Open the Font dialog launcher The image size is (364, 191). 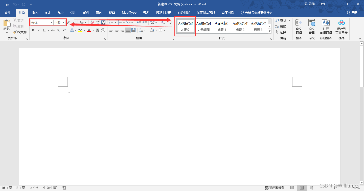[x=105, y=39]
